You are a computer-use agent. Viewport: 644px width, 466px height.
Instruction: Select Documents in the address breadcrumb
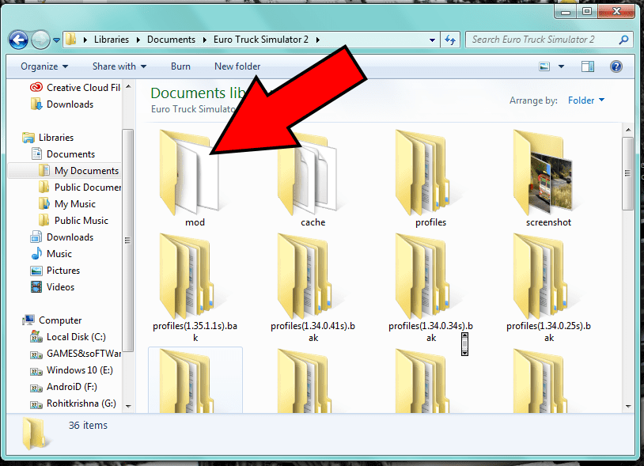171,40
